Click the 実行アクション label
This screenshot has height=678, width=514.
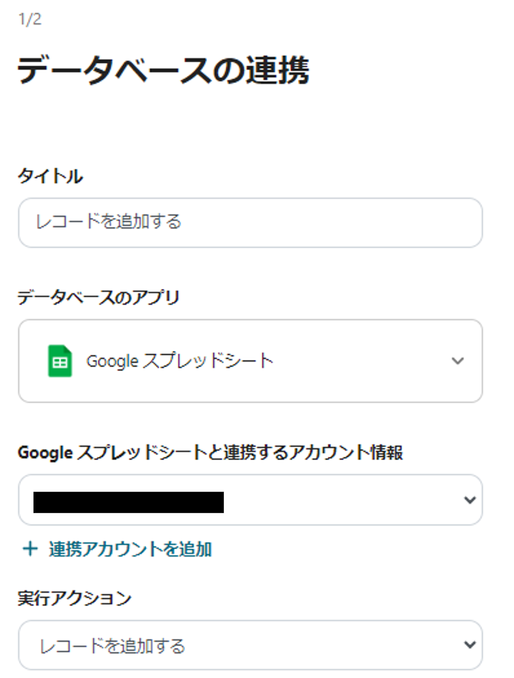75,598
